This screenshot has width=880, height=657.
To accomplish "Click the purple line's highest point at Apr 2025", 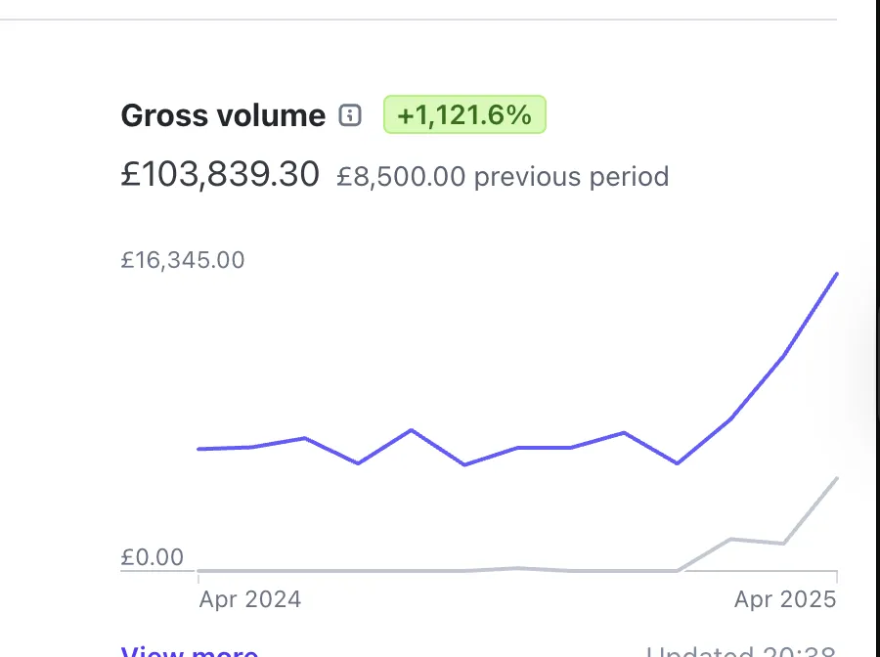I will tap(836, 275).
